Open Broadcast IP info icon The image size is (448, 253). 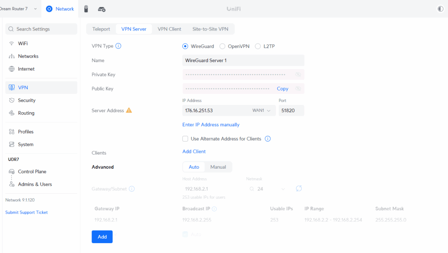coord(214,209)
